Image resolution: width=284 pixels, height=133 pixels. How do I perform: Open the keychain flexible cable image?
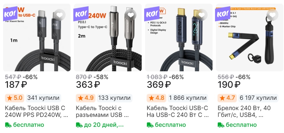[x=250, y=38]
